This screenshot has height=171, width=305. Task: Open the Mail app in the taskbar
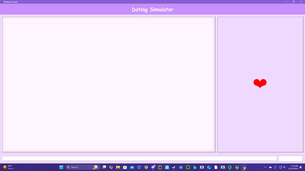click(132, 167)
